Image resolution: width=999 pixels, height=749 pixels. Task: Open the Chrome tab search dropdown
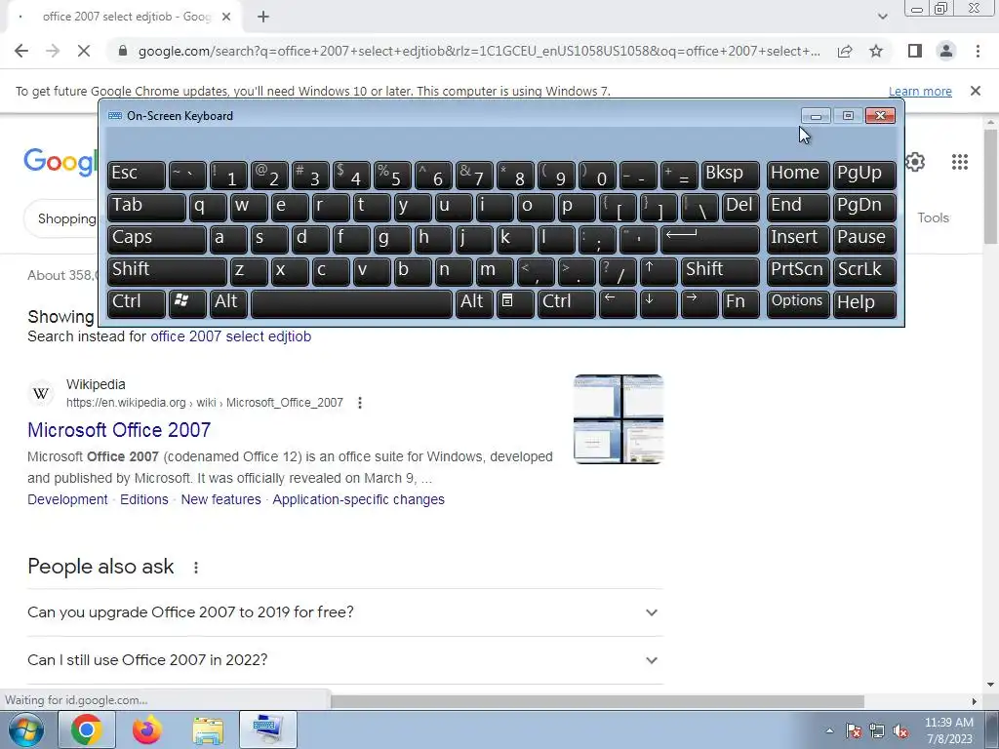click(x=882, y=18)
